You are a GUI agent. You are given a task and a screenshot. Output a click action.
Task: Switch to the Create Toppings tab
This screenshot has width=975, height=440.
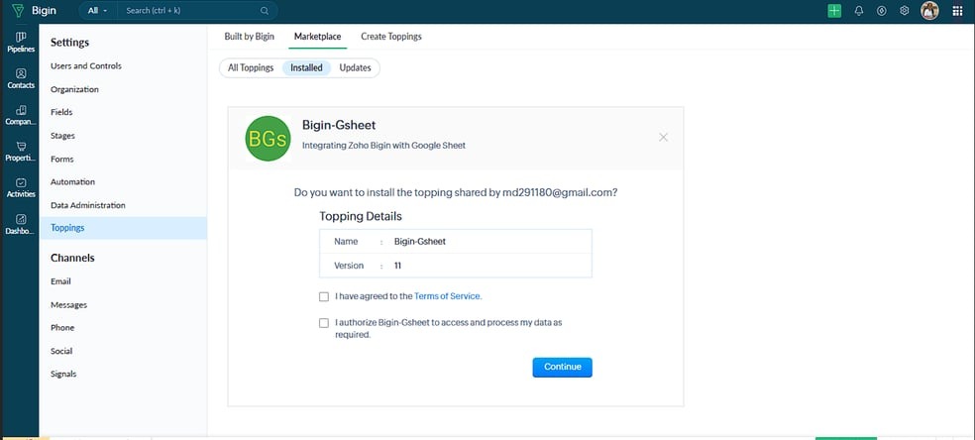coord(391,37)
